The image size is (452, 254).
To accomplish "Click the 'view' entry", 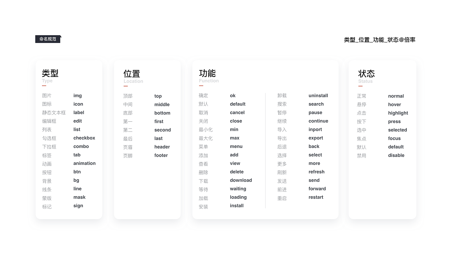I will tap(235, 163).
